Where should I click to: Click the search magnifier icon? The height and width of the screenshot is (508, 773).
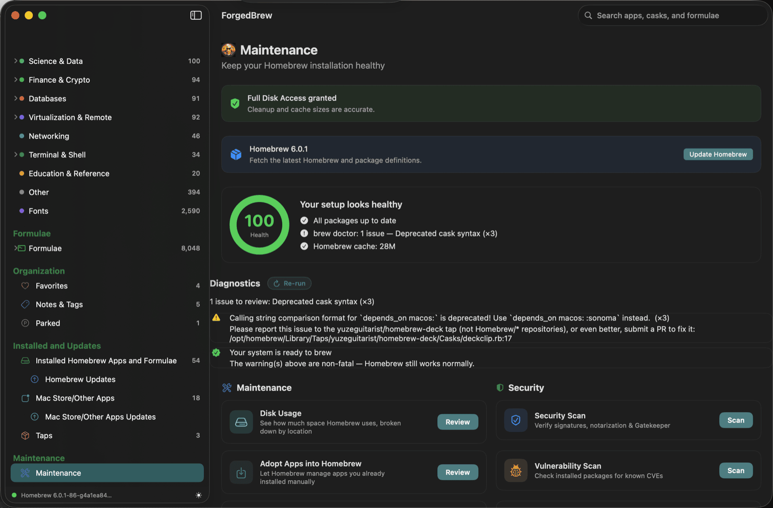click(x=588, y=15)
